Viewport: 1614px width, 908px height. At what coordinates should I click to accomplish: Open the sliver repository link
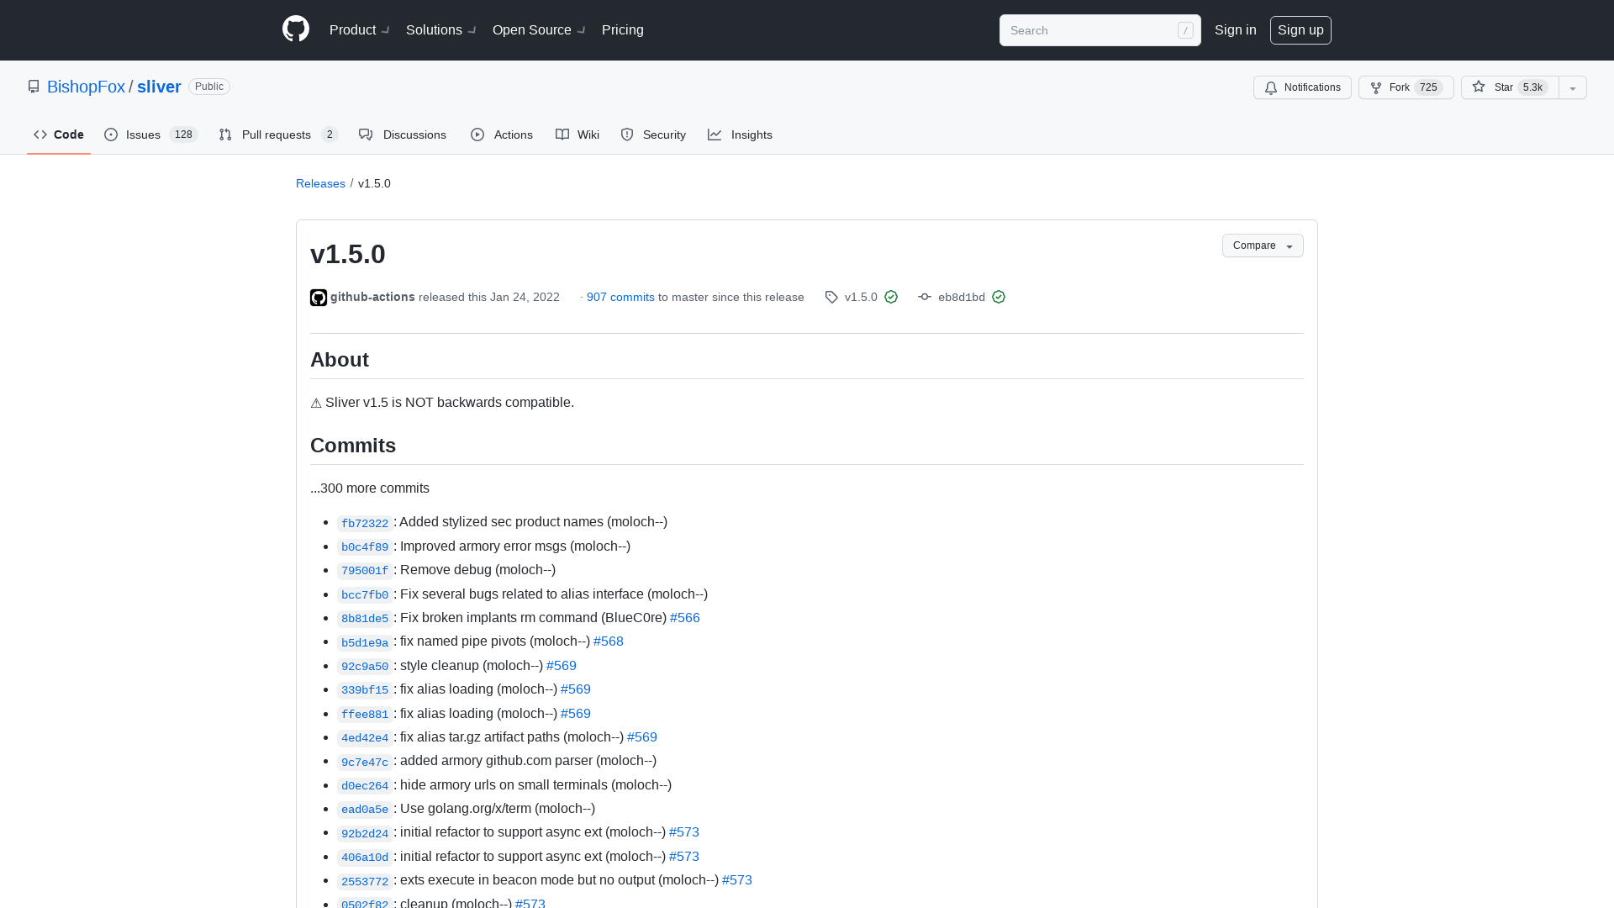click(x=159, y=87)
